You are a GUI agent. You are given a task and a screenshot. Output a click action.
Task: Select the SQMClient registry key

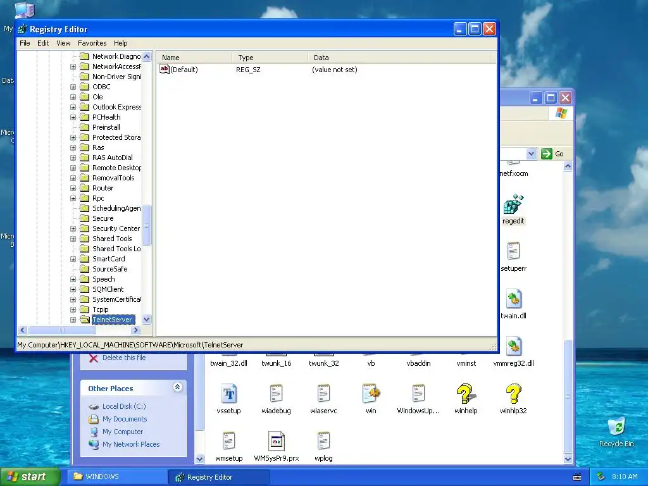(x=108, y=289)
